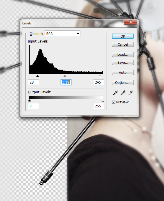164x201 pixels.
Task: Click the Load... button
Action: pos(123,55)
